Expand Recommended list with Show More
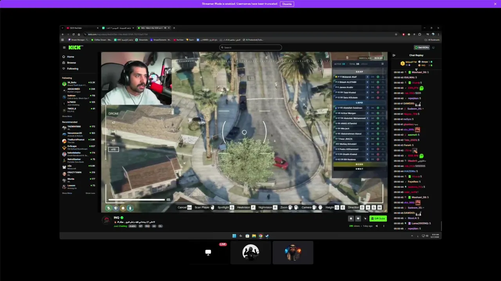Viewport: 501px width, 281px height. point(67,193)
